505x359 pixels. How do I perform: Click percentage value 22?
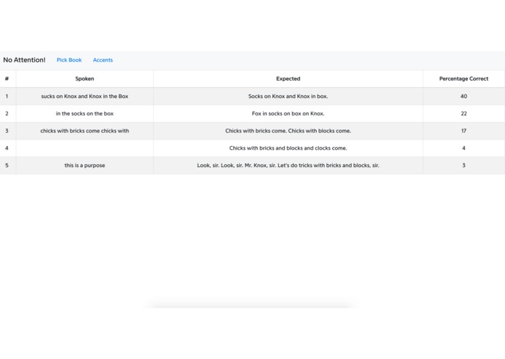tap(464, 113)
